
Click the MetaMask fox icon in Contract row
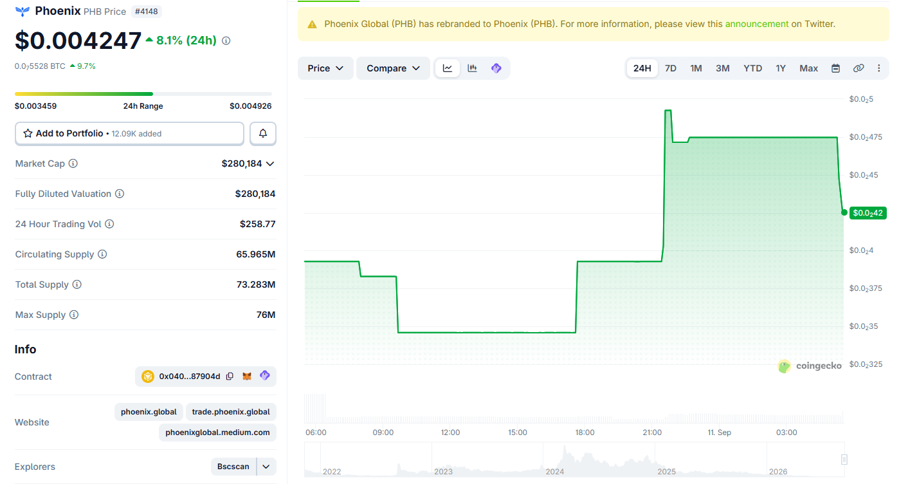coord(247,377)
